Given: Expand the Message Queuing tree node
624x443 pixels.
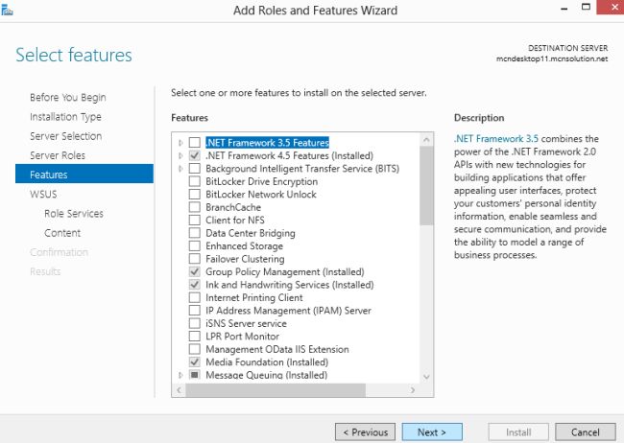Looking at the screenshot, I should click(x=180, y=376).
